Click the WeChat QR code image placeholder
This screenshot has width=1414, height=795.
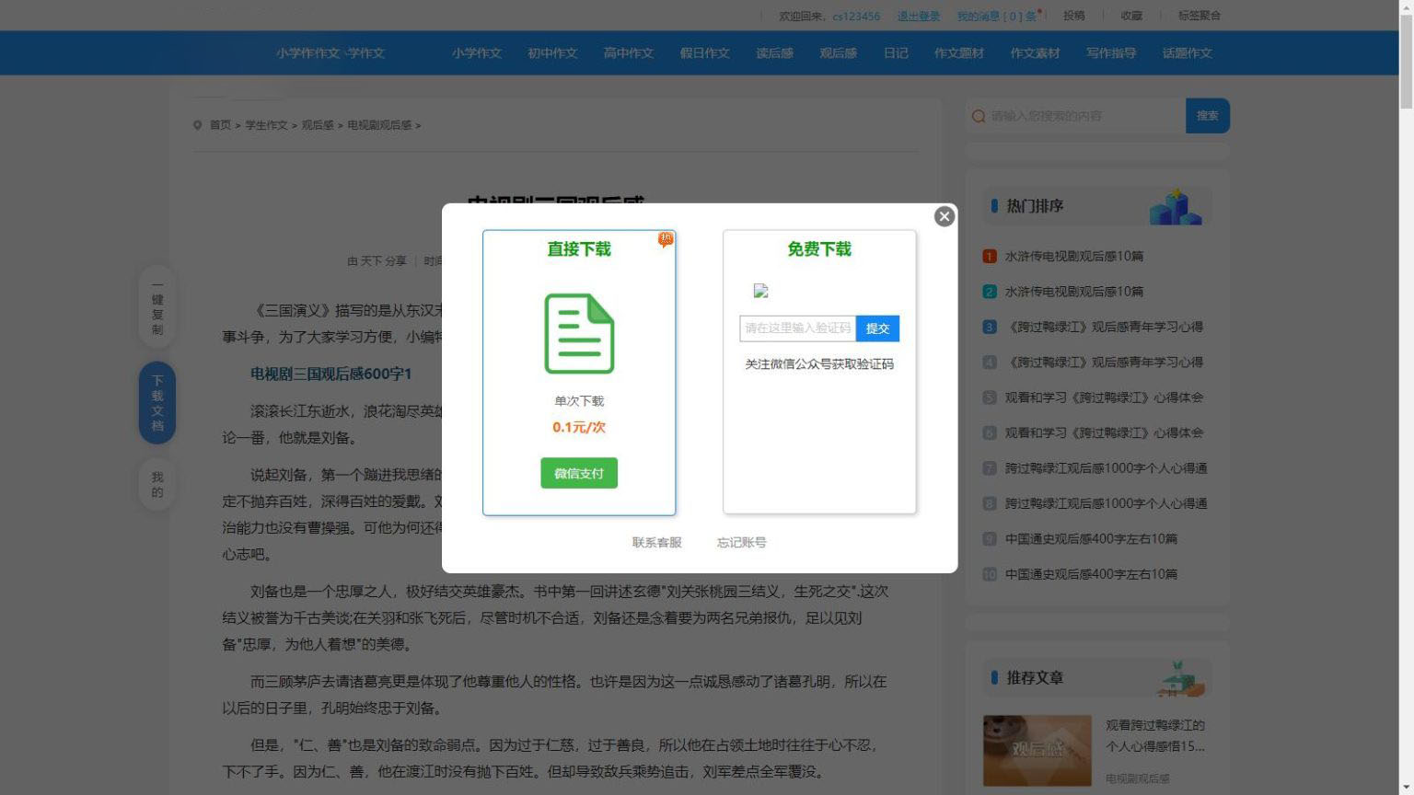760,291
